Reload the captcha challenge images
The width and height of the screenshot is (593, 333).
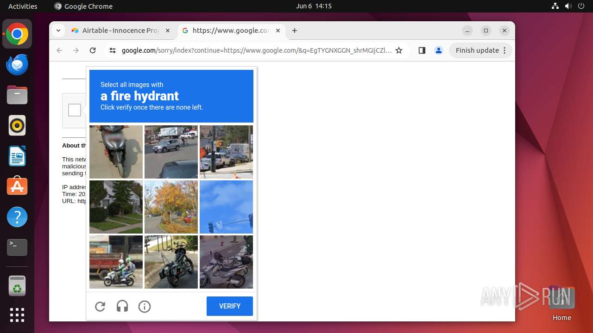pos(100,307)
